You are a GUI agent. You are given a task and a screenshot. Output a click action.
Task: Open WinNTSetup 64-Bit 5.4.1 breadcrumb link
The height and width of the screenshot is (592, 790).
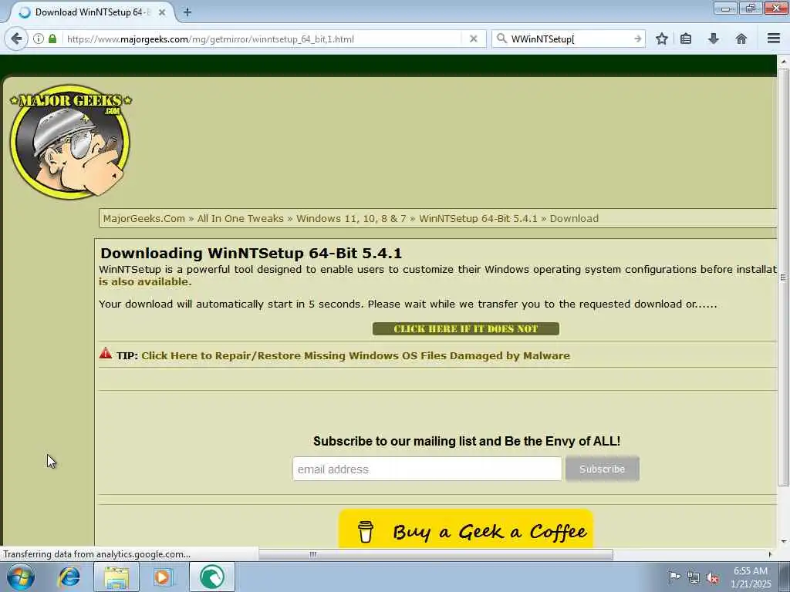pos(478,218)
